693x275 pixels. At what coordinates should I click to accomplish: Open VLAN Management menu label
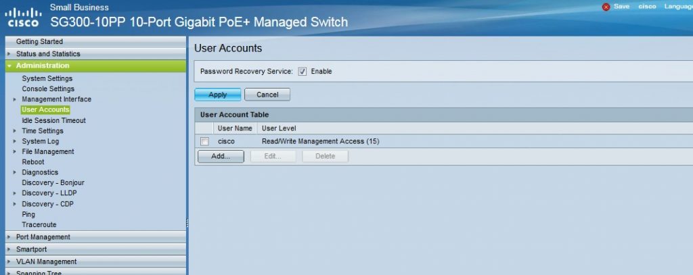(x=46, y=261)
